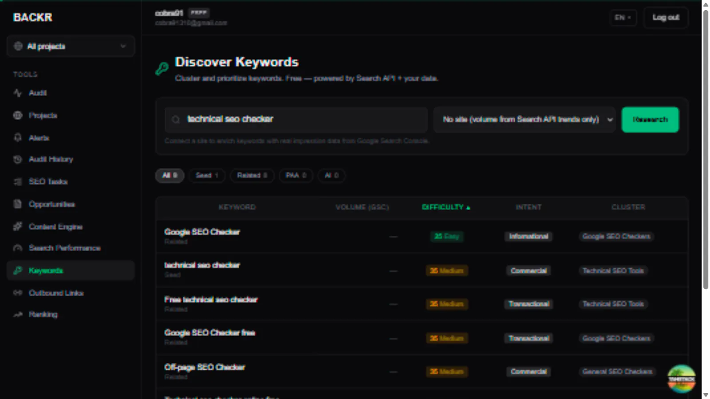Click the 25 Easy difficulty badge
The width and height of the screenshot is (710, 399).
tap(446, 236)
